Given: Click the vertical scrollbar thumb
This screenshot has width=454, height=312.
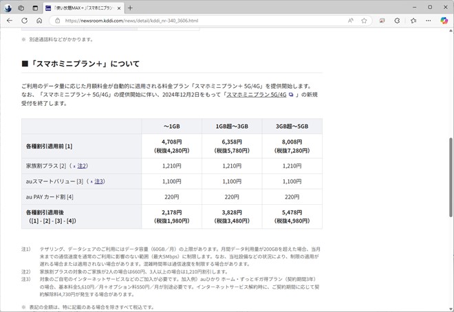Looking at the screenshot, I should pyautogui.click(x=451, y=177).
